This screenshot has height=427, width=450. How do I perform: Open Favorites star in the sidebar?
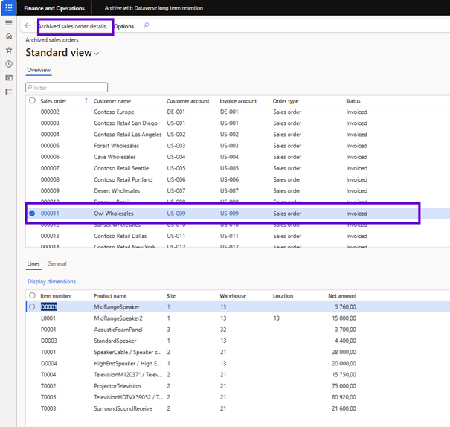[9, 50]
